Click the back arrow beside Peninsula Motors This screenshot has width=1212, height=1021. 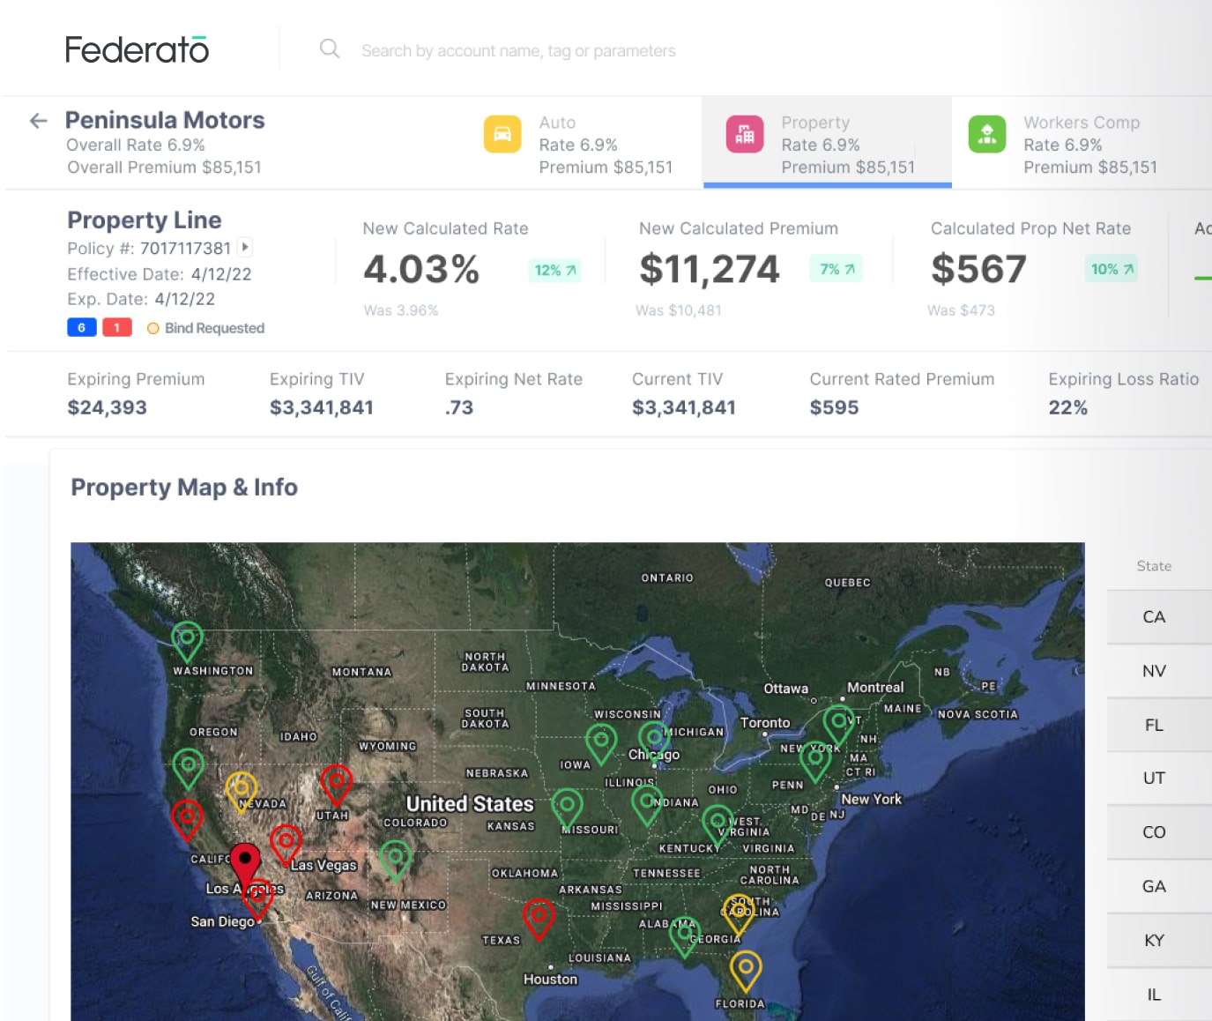[x=38, y=121]
